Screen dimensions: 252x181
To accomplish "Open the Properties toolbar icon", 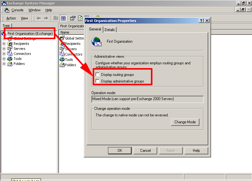I will [x=73, y=19].
